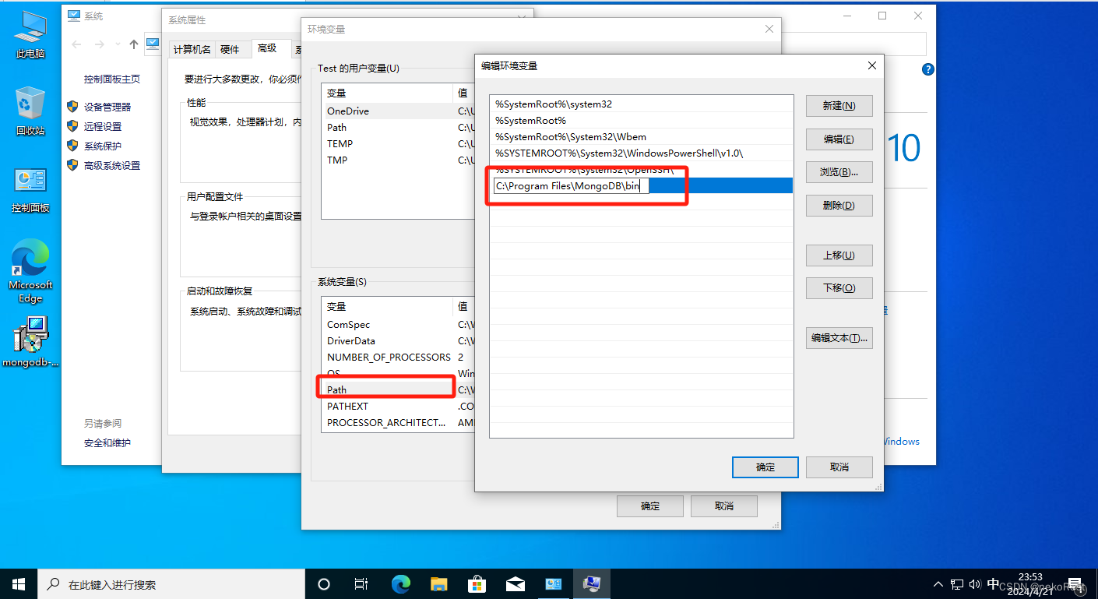Open the 此电脑 desktop icon
This screenshot has height=599, width=1098.
click(x=30, y=35)
